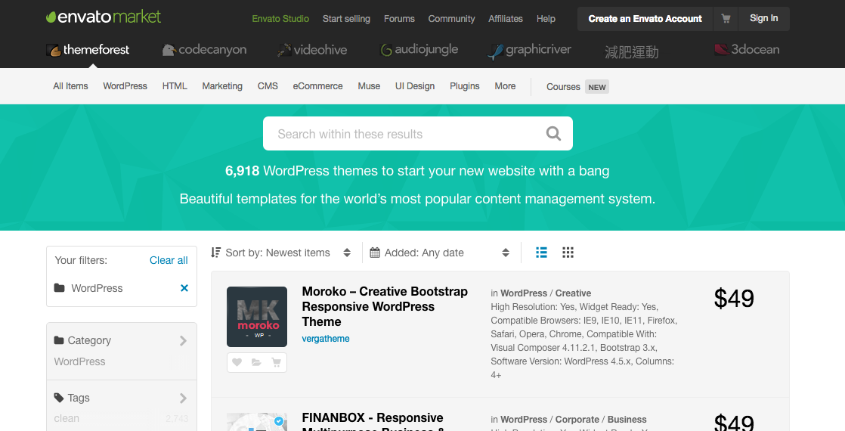Click Create an Envato Account button
The width and height of the screenshot is (845, 431).
[x=645, y=18]
